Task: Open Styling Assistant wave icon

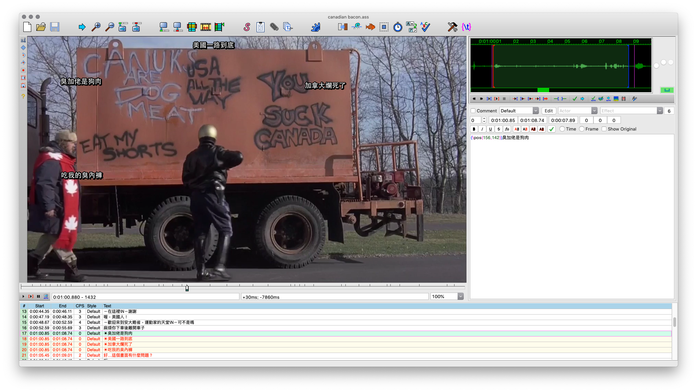Action: 356,27
